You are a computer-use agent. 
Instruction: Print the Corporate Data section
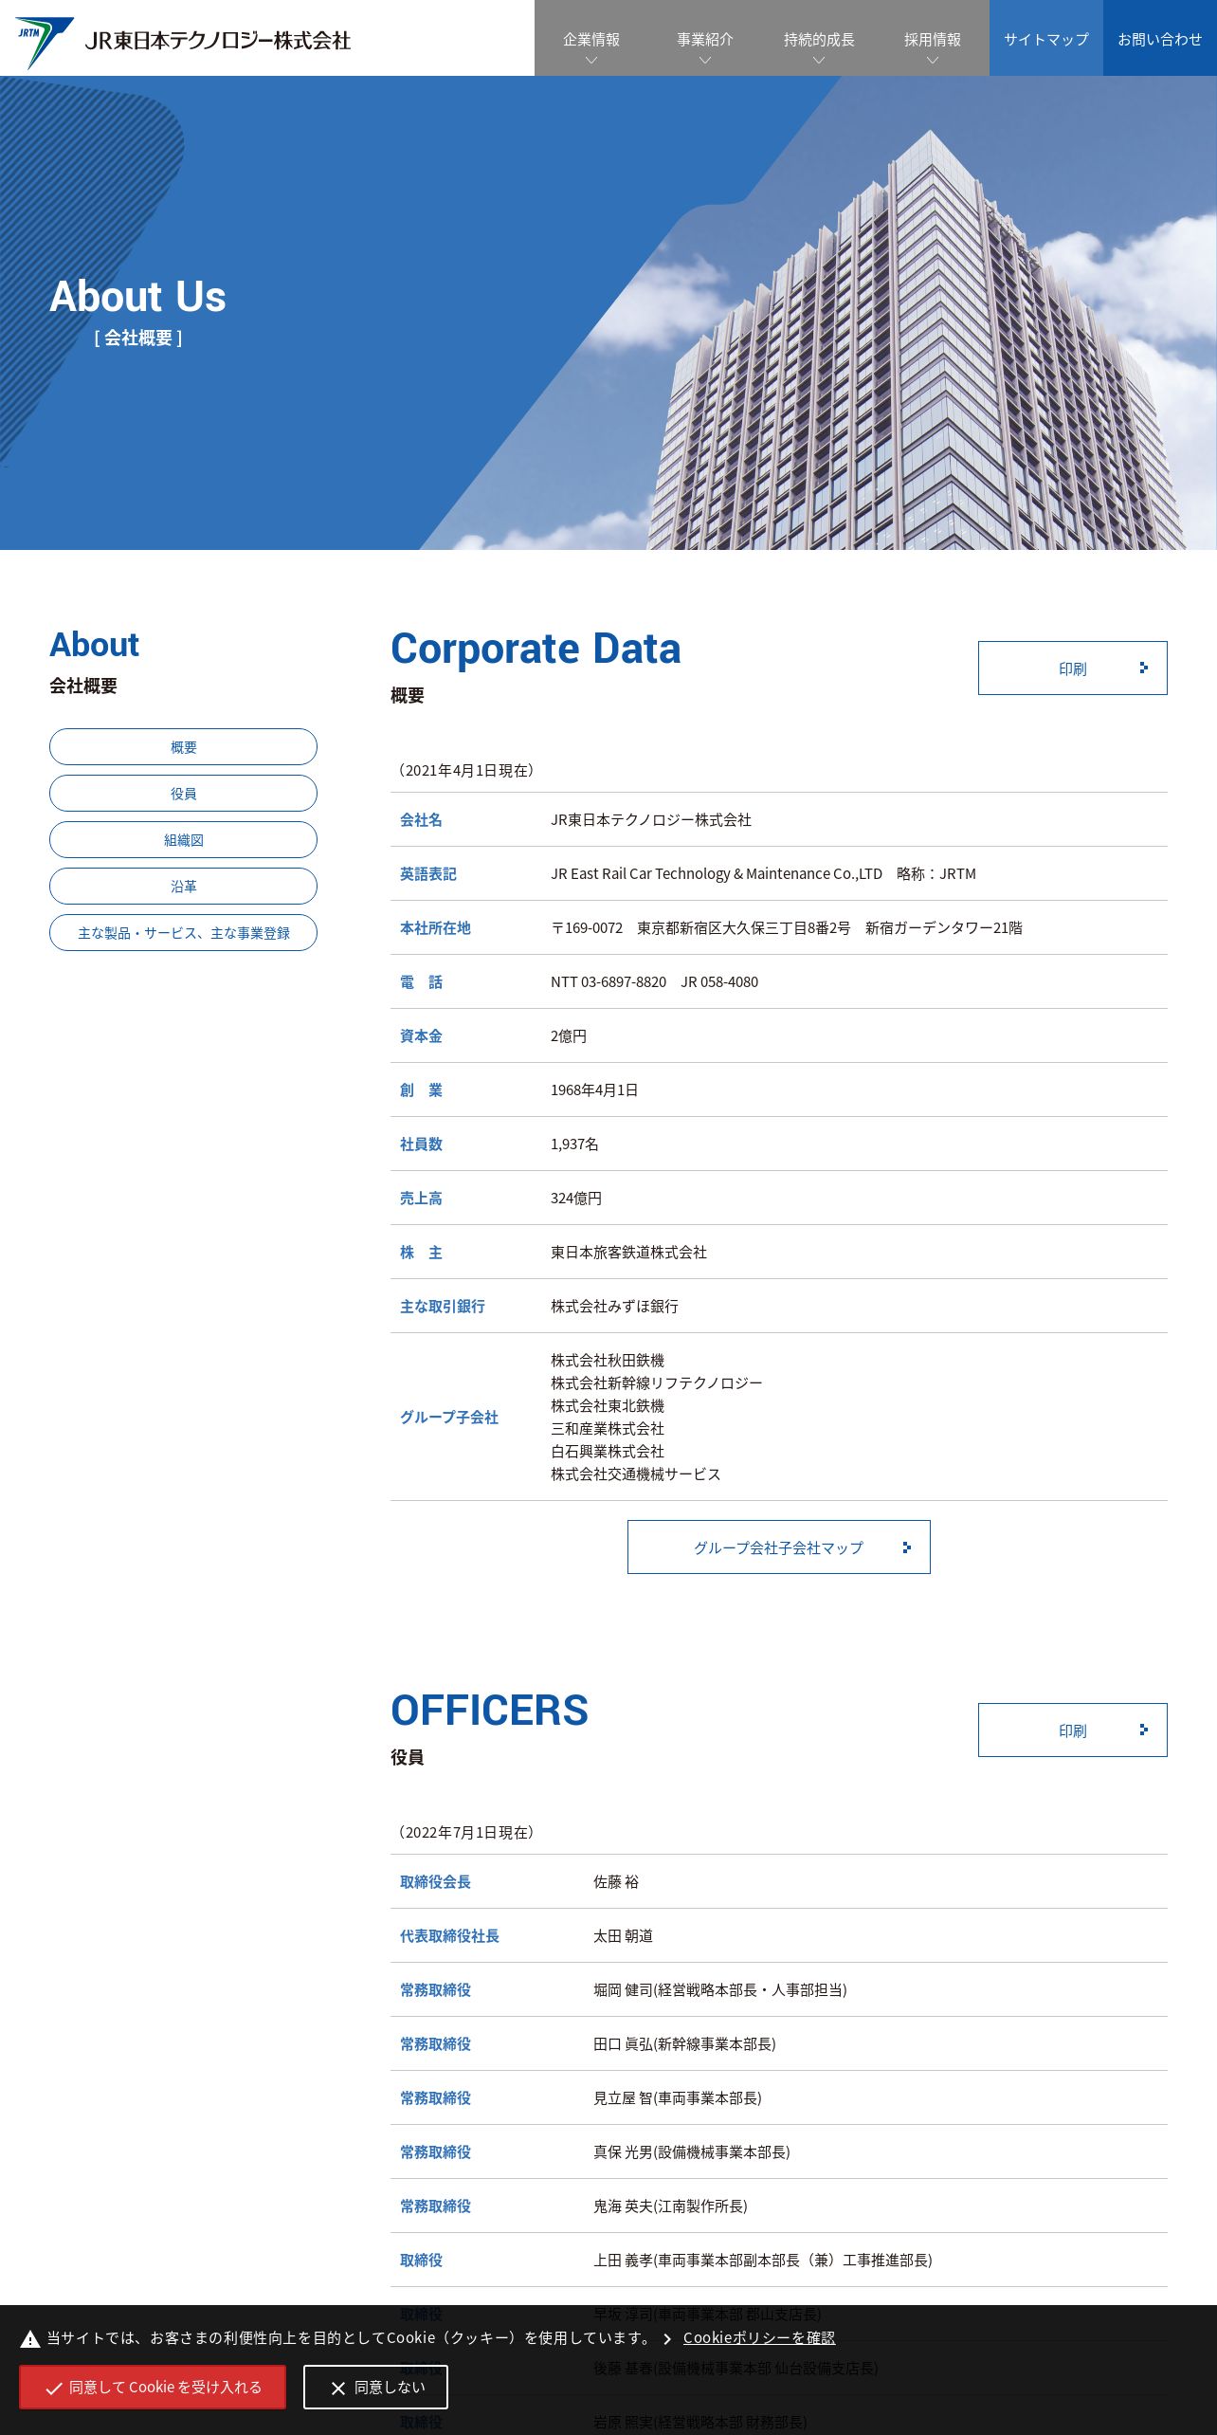(x=1072, y=668)
